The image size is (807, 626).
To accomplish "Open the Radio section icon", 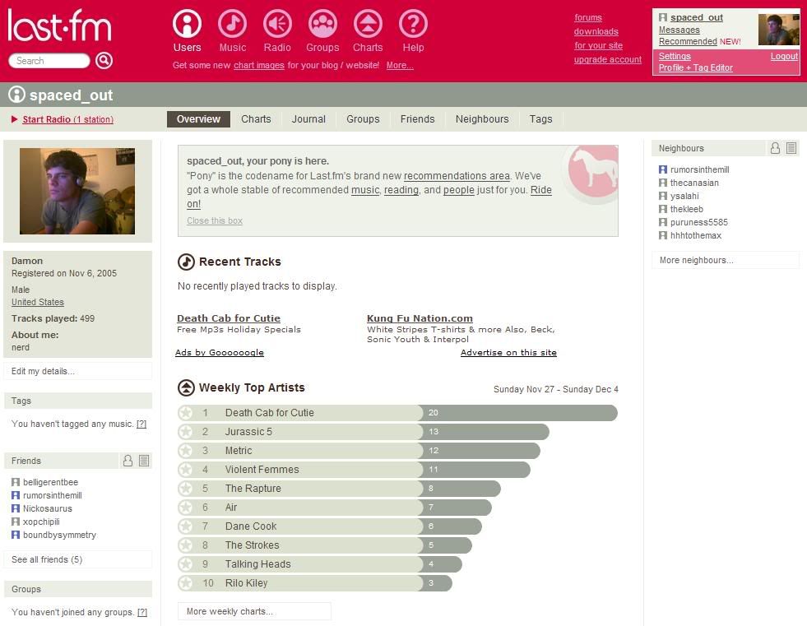I will point(277,24).
